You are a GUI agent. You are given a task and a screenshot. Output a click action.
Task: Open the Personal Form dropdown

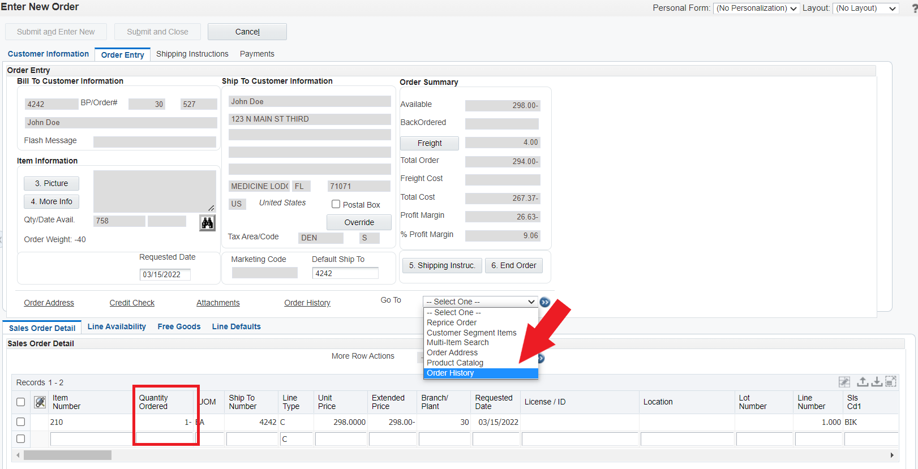click(756, 8)
